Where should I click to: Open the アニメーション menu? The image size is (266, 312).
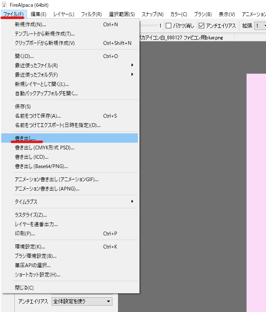click(x=253, y=14)
